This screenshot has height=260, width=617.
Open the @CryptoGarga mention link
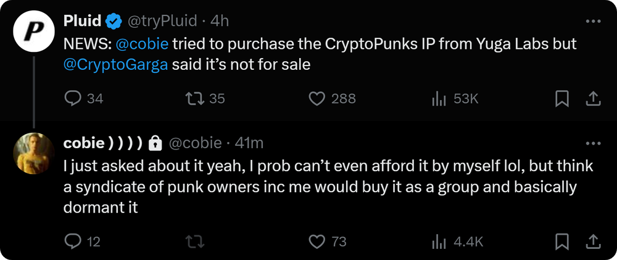(x=115, y=65)
